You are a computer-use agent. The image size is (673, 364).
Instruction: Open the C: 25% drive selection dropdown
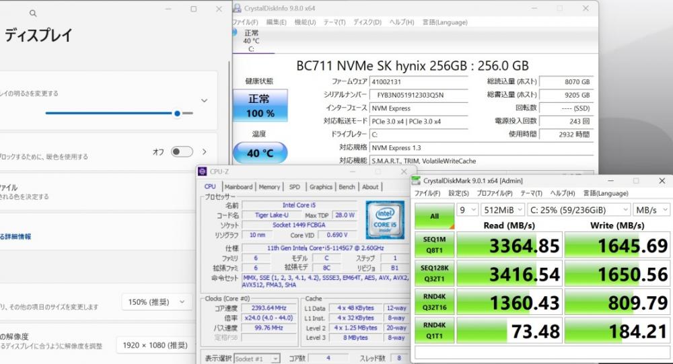[579, 210]
